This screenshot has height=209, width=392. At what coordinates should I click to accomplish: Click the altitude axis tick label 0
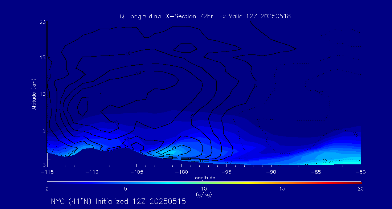44,165
